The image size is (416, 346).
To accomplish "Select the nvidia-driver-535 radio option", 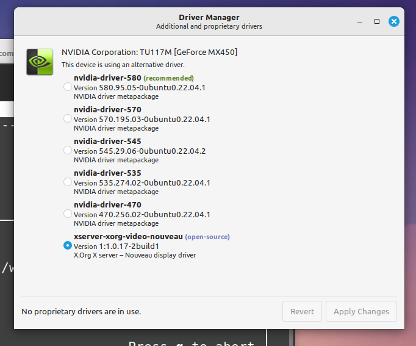I will (x=68, y=182).
